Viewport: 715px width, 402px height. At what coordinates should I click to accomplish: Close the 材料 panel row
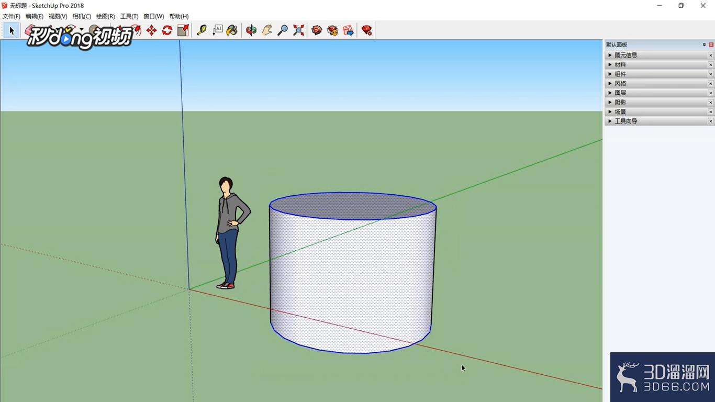click(711, 64)
